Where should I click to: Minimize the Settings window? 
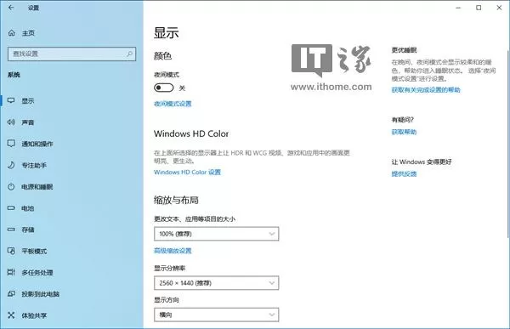point(458,8)
